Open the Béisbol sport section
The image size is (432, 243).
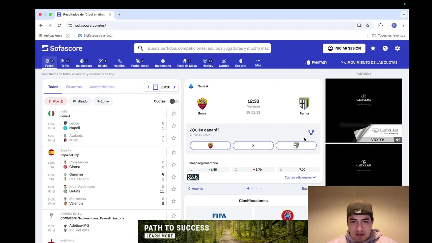pyautogui.click(x=103, y=63)
